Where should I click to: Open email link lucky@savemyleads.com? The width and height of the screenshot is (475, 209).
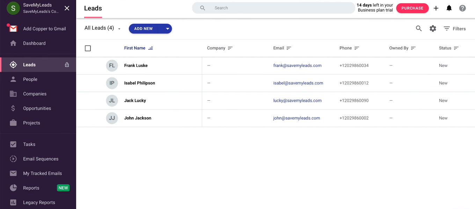click(297, 100)
